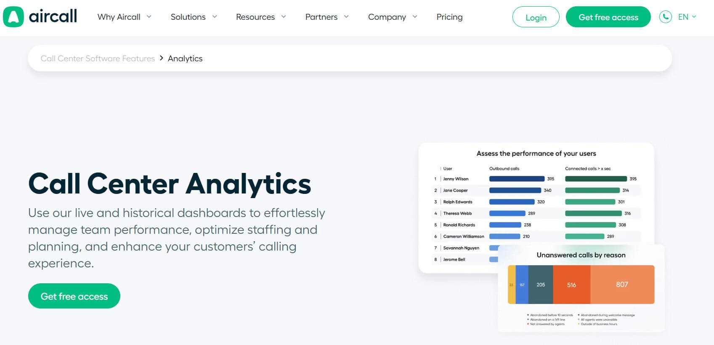
Task: Click the orange 807 chart segment
Action: 622,285
